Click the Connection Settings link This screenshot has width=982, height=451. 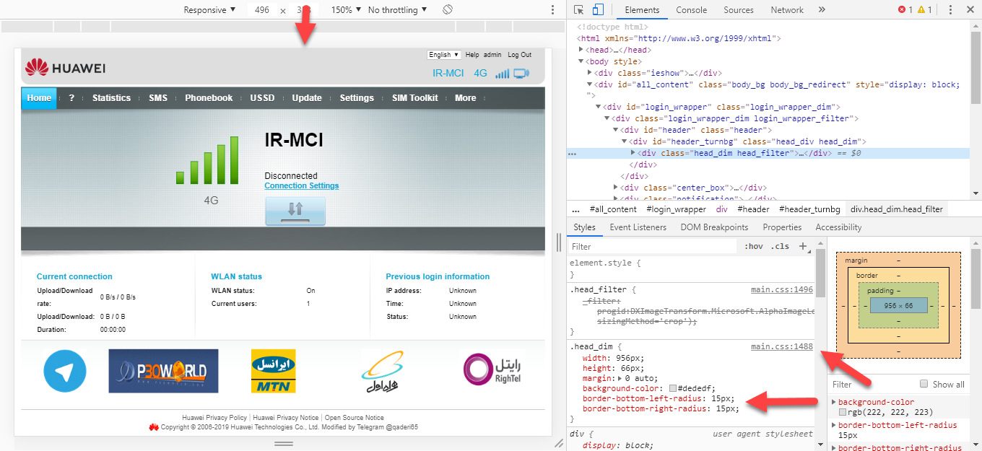click(302, 185)
